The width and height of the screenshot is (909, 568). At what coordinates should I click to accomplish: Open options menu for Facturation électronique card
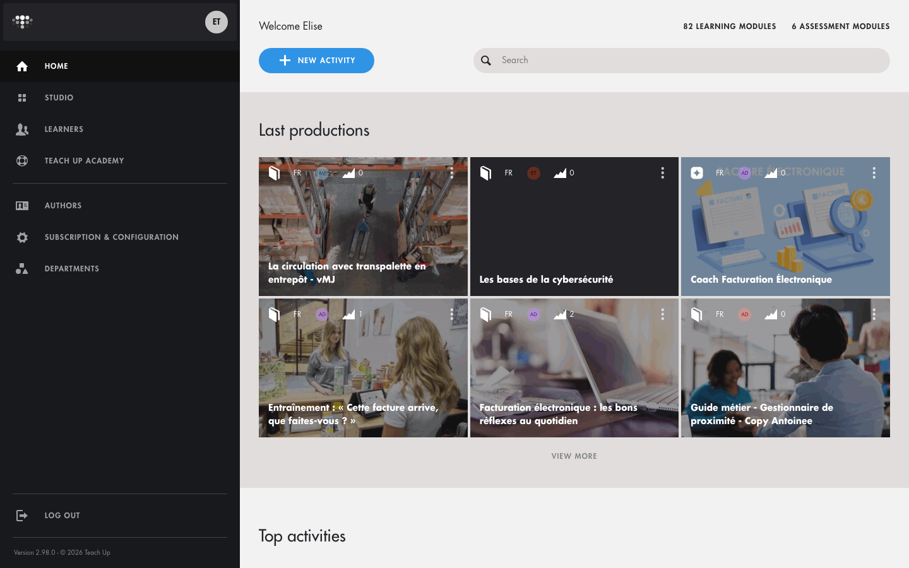(662, 314)
